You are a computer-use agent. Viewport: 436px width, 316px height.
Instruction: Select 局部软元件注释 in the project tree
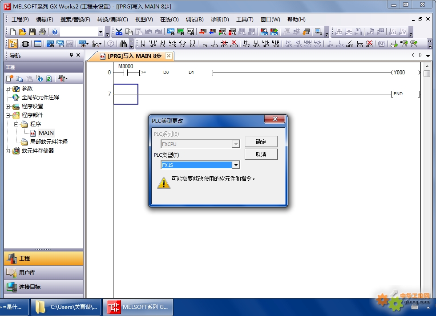point(48,142)
